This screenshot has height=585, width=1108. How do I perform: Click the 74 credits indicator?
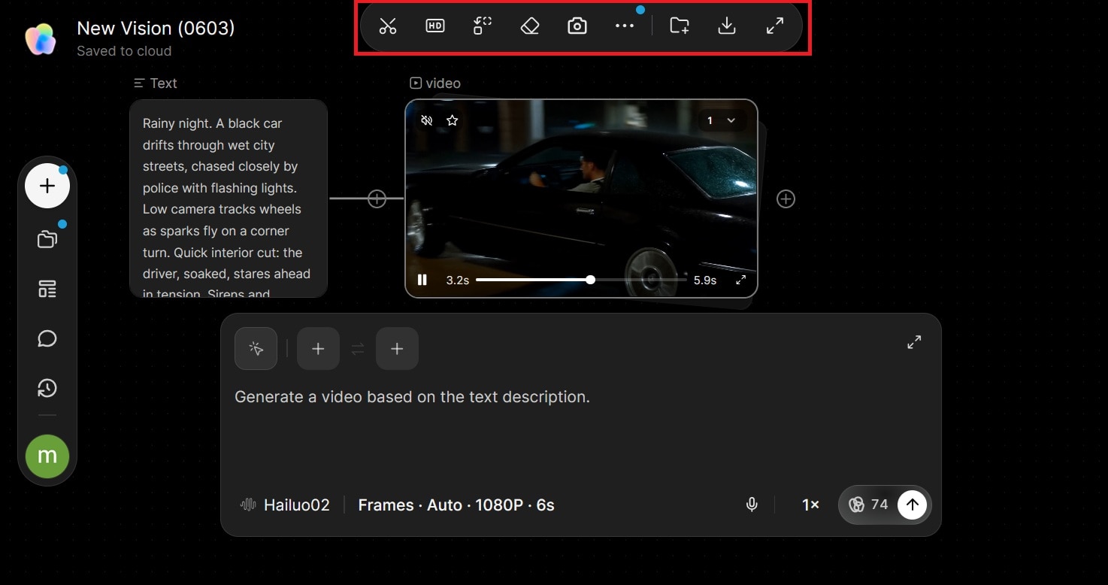point(869,505)
